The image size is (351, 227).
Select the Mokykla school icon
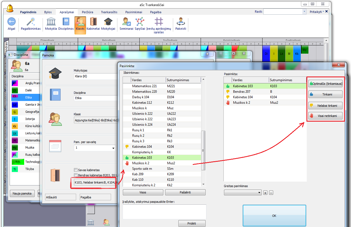click(51, 22)
